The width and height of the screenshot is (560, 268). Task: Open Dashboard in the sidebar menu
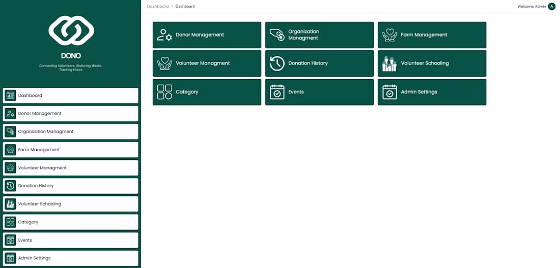point(71,95)
